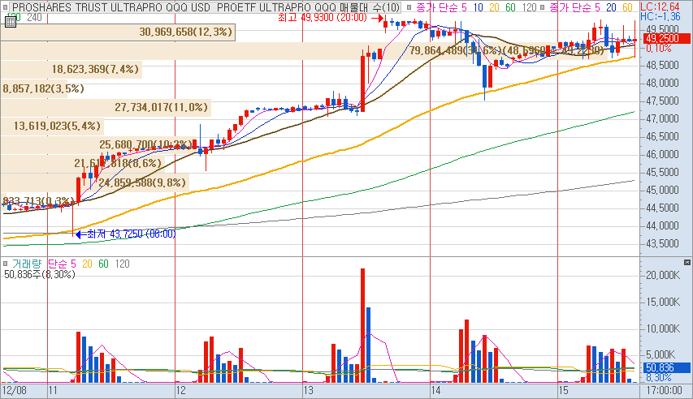This screenshot has width=693, height=399.
Task: Select volume profile label 79,864,489(31.6%)
Action: (x=456, y=51)
